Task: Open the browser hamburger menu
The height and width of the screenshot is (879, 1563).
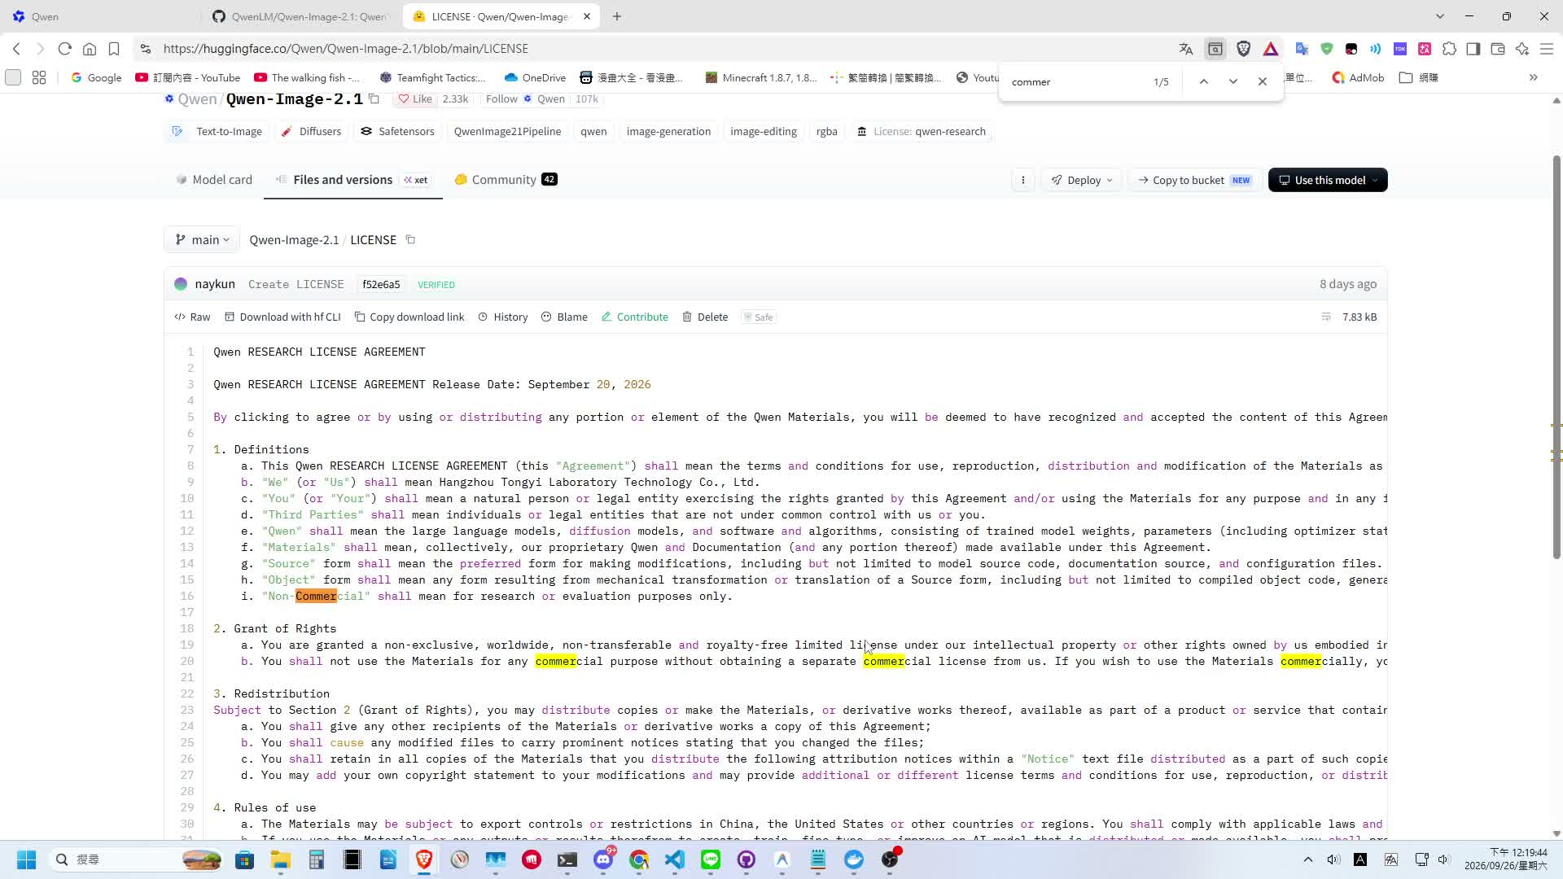Action: pyautogui.click(x=1547, y=49)
